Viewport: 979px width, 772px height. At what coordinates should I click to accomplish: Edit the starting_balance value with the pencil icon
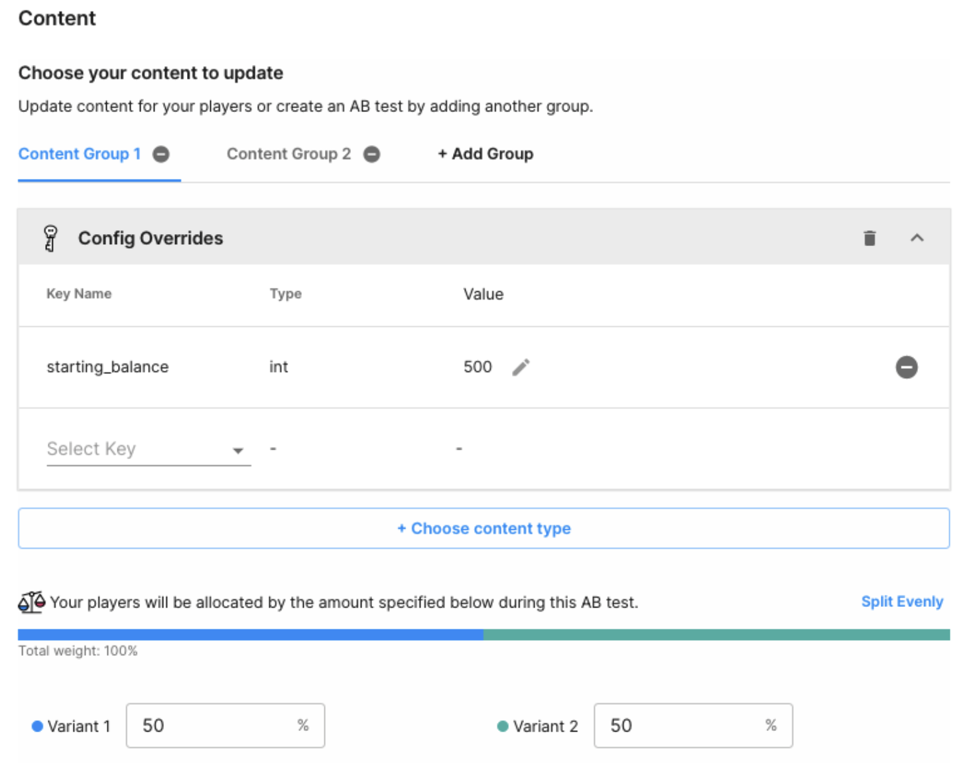521,367
